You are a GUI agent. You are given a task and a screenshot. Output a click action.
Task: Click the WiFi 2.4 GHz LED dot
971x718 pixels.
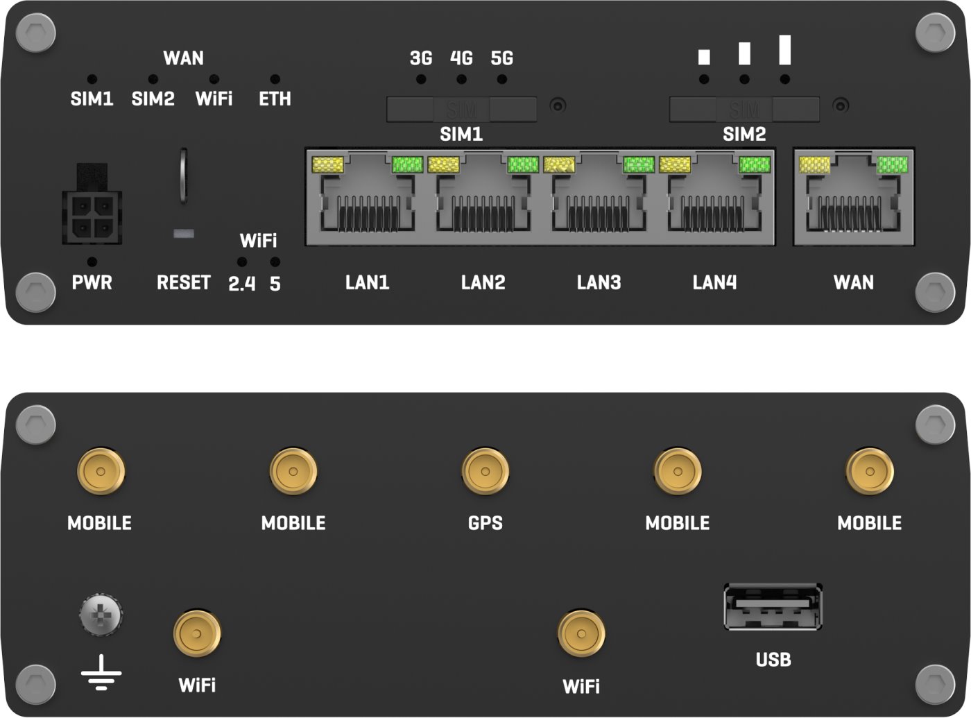tap(242, 262)
